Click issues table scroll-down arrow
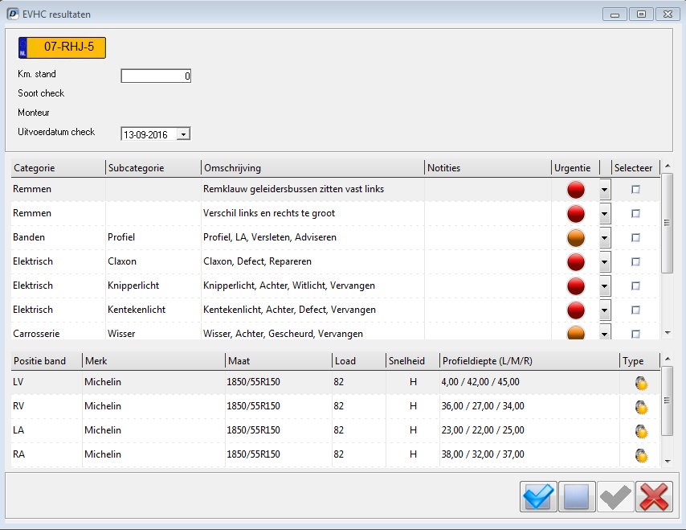 click(668, 333)
